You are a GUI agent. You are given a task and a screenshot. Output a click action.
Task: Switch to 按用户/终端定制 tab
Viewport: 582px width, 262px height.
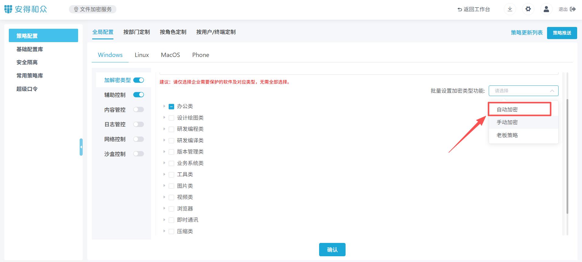[x=216, y=32]
